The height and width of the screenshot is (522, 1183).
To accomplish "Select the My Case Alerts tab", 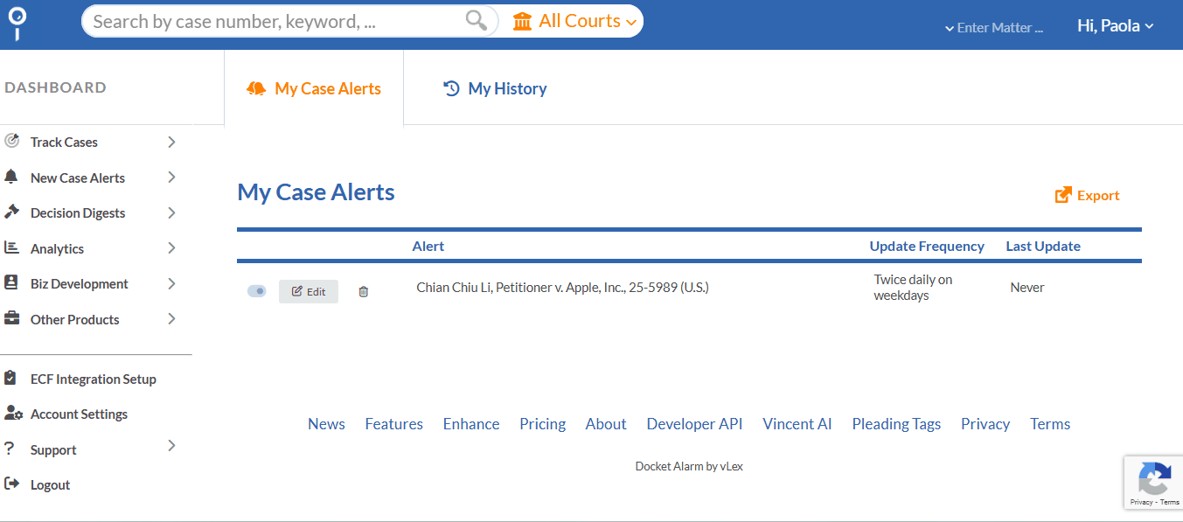I will 314,88.
